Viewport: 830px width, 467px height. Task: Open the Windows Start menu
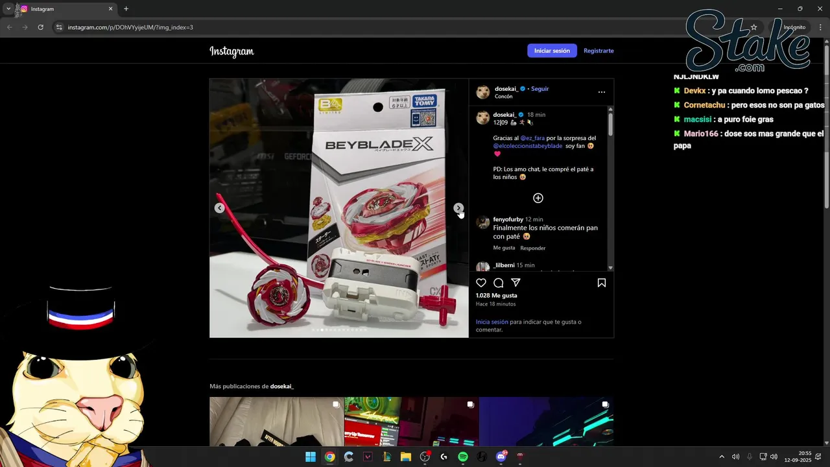[x=311, y=457]
